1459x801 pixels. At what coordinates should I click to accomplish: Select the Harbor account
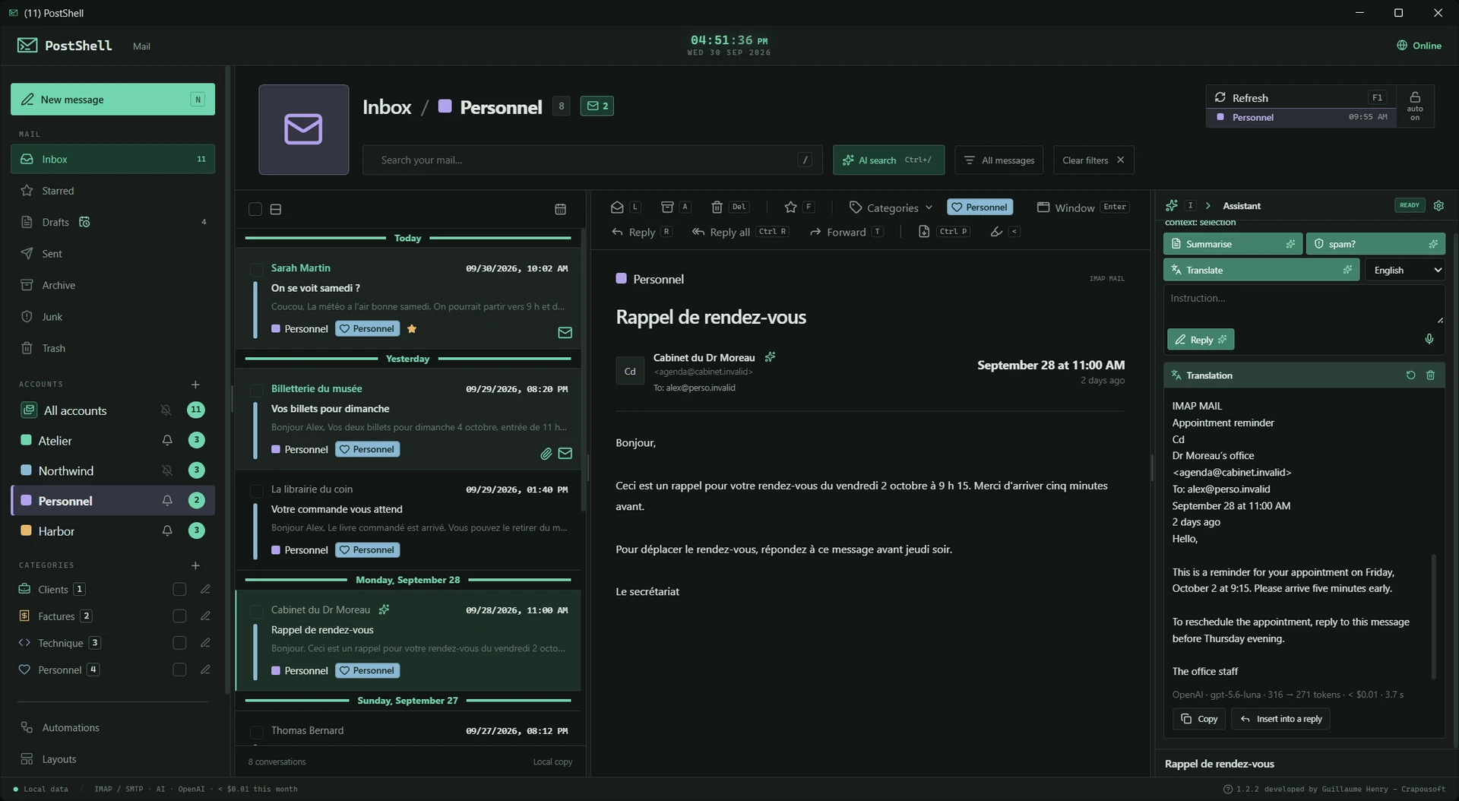[112, 531]
